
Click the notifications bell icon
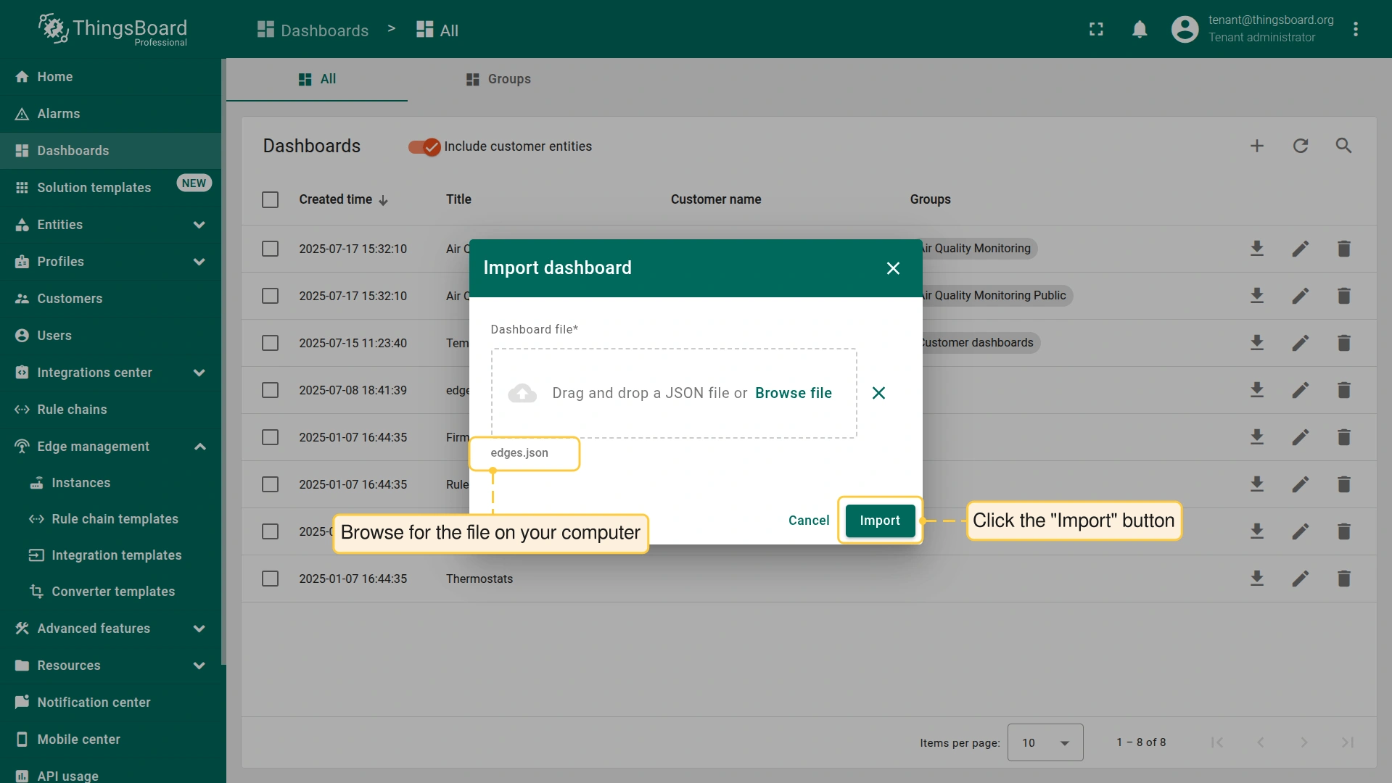(1140, 29)
